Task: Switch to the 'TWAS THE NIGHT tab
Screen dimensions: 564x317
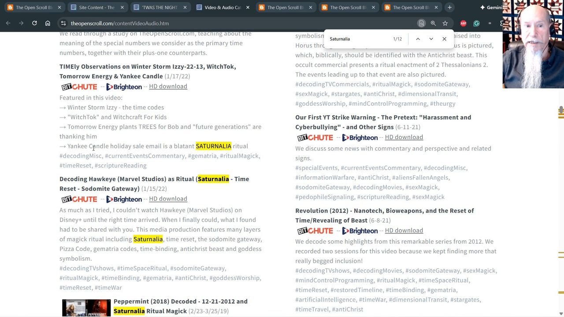Action: click(x=160, y=7)
